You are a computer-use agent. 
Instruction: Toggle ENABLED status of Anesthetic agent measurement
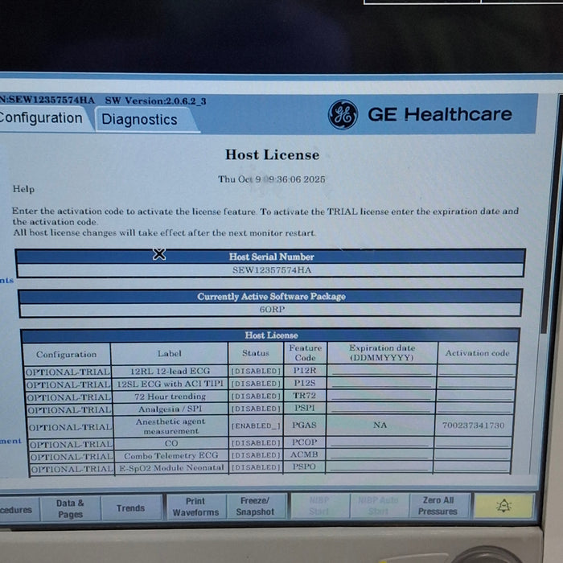click(256, 425)
